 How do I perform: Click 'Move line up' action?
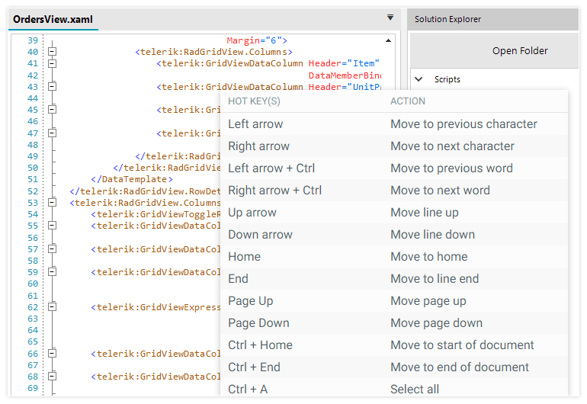(424, 213)
